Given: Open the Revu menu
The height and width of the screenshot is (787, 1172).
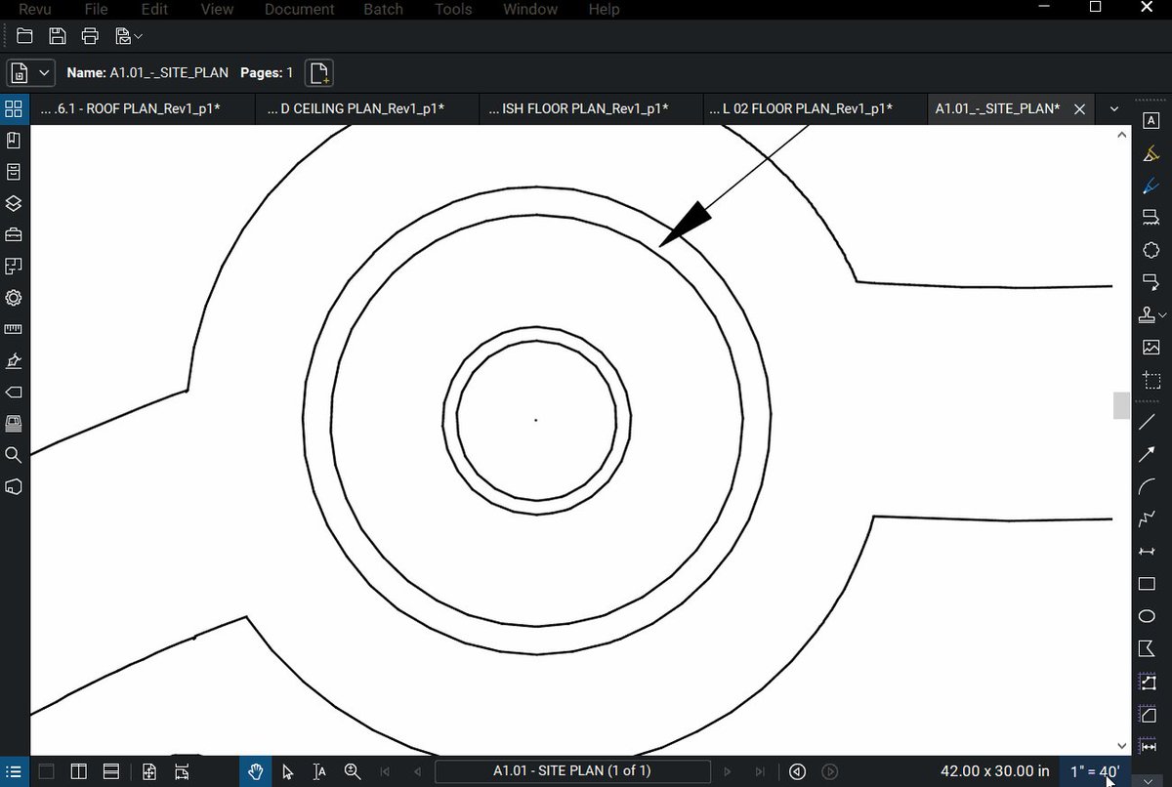Looking at the screenshot, I should tap(36, 9).
